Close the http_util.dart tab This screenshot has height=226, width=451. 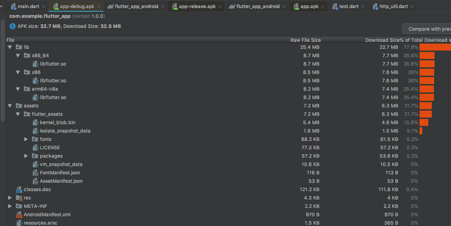click(x=413, y=6)
